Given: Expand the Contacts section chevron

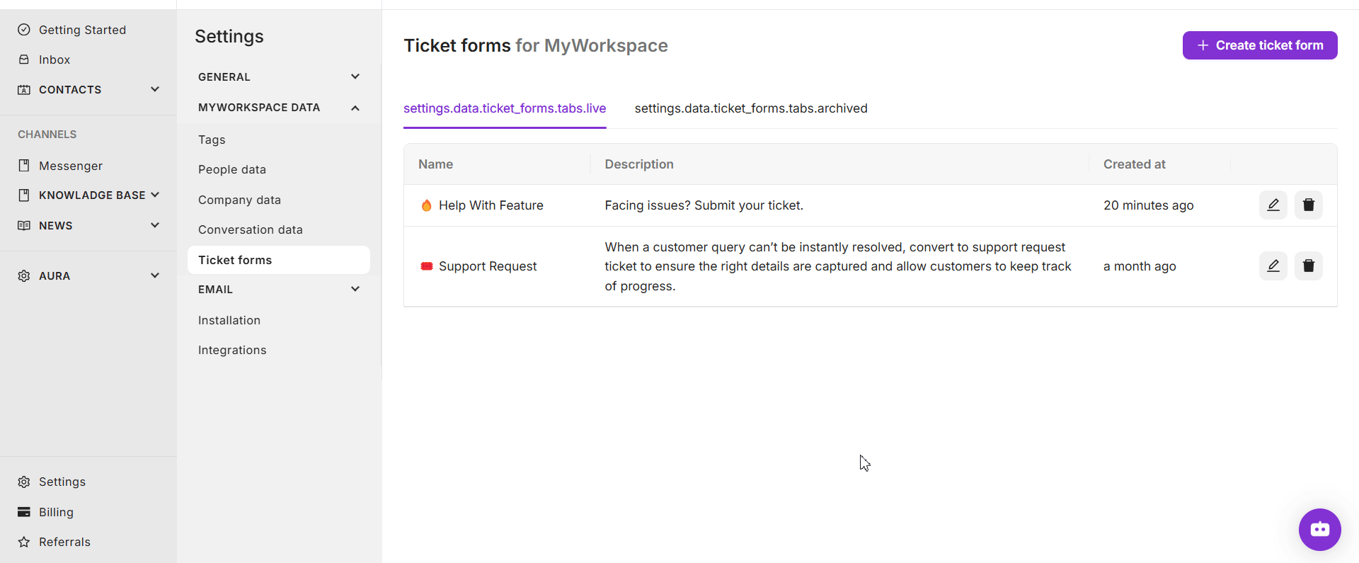Looking at the screenshot, I should pos(155,89).
